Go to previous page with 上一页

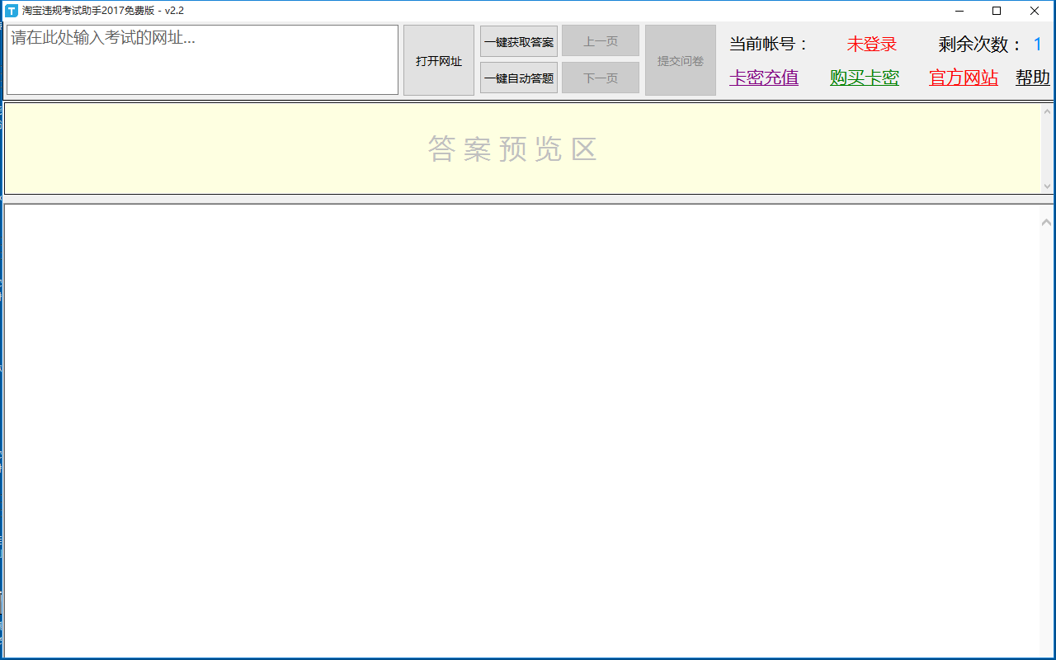coord(601,41)
